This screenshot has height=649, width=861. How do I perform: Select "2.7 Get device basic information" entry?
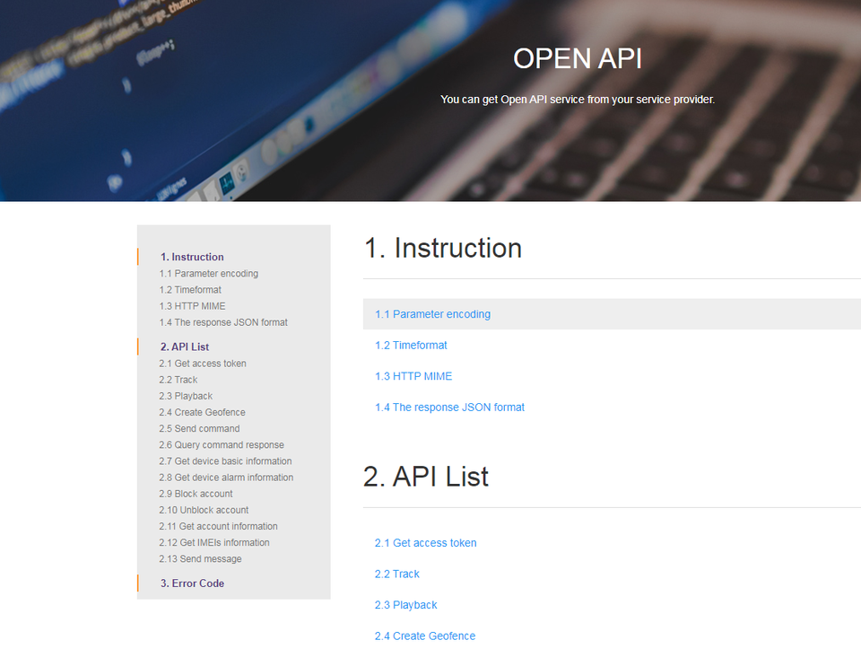(x=225, y=461)
